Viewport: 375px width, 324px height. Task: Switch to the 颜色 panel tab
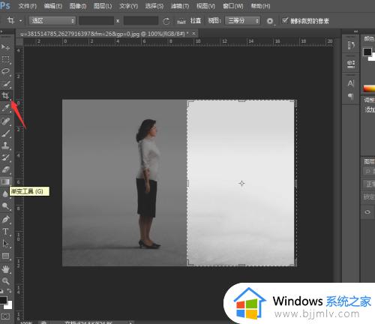click(x=369, y=39)
